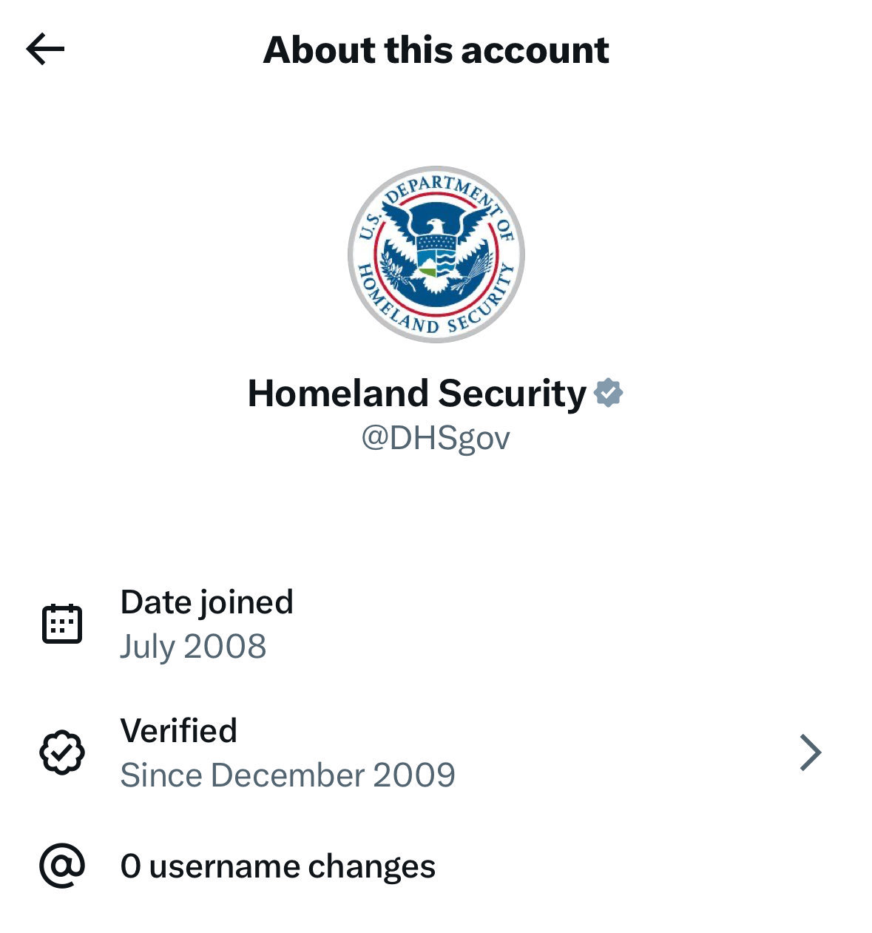This screenshot has height=933, width=872.
Task: Tap the "Date joined" label
Action: tap(206, 602)
